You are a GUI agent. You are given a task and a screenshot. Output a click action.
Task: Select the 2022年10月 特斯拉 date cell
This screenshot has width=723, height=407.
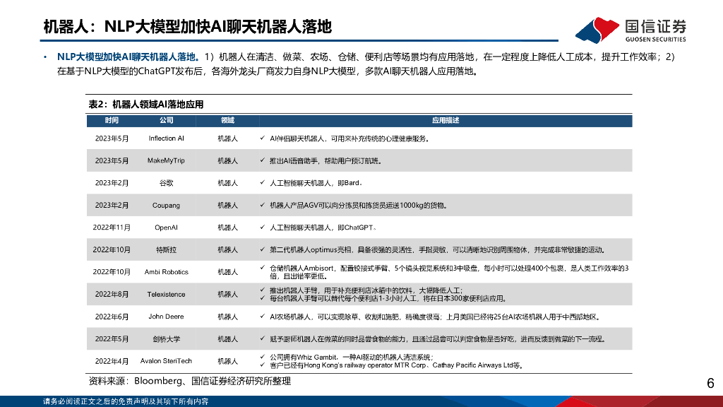point(110,249)
